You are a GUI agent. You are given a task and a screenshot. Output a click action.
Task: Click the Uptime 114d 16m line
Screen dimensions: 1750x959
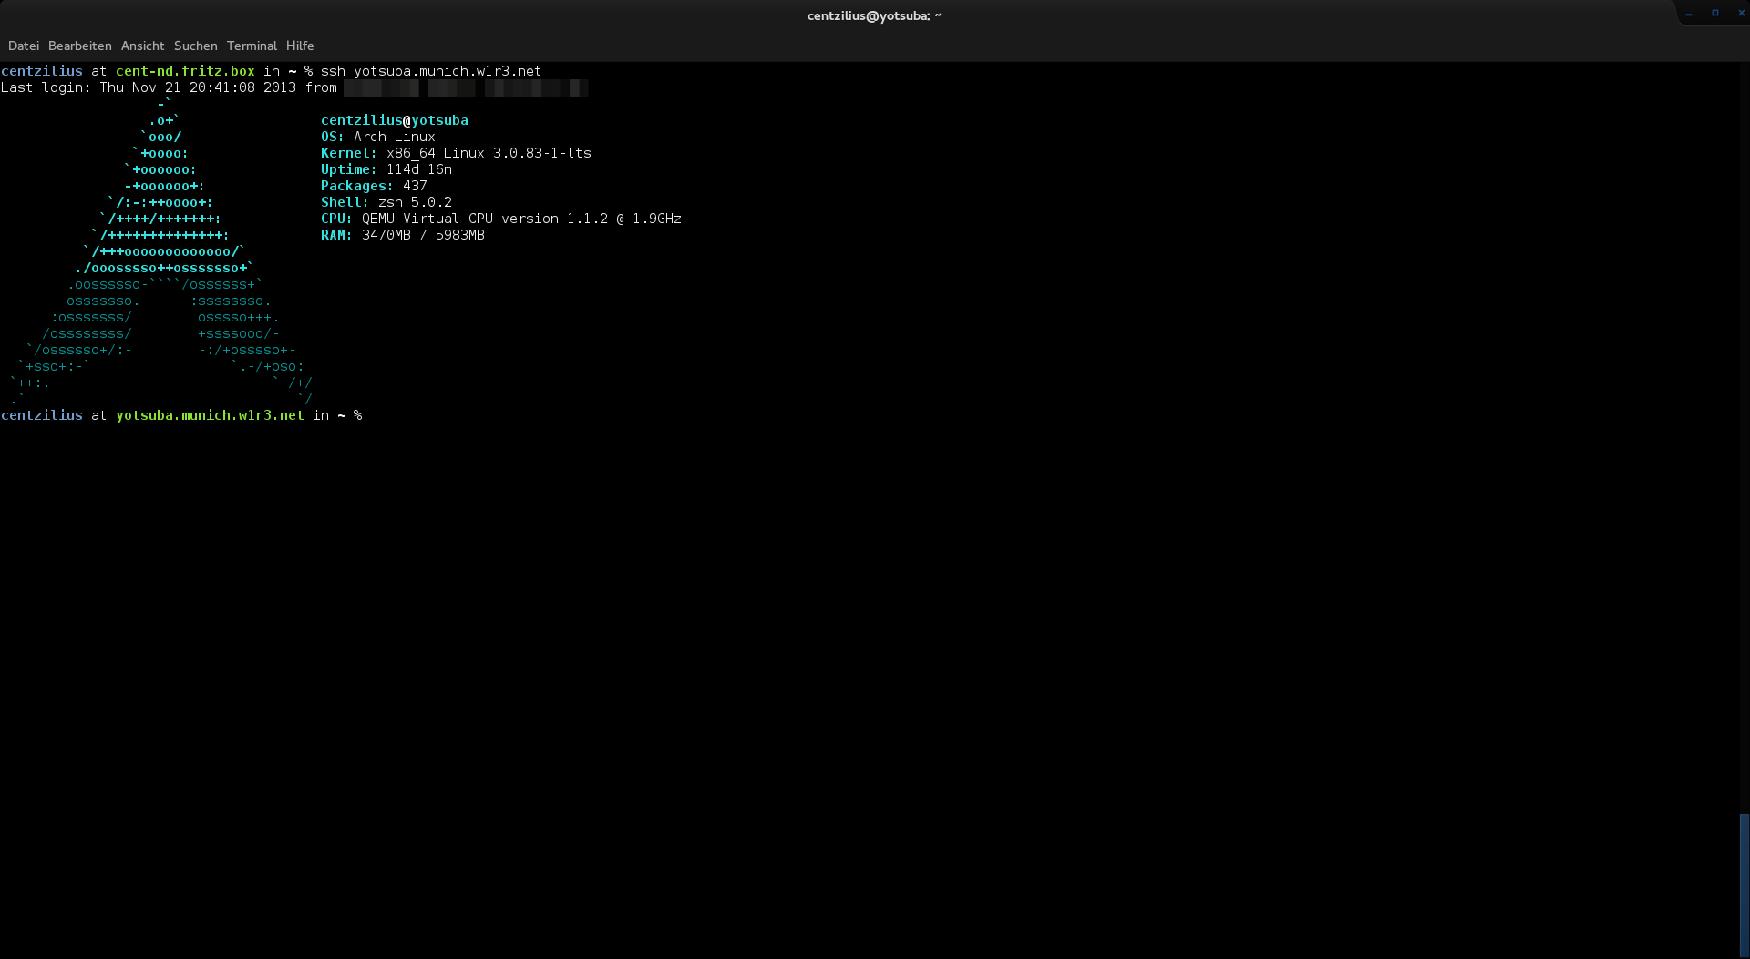tap(386, 169)
